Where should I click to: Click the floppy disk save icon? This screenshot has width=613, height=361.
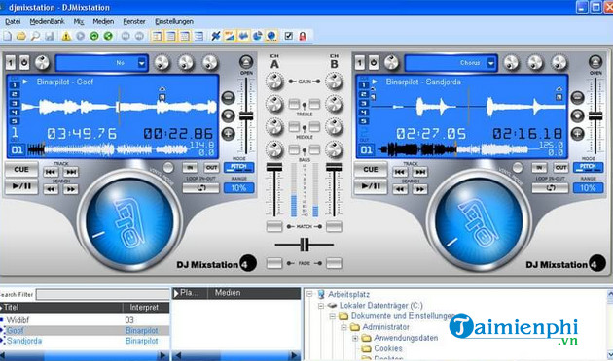[50, 36]
